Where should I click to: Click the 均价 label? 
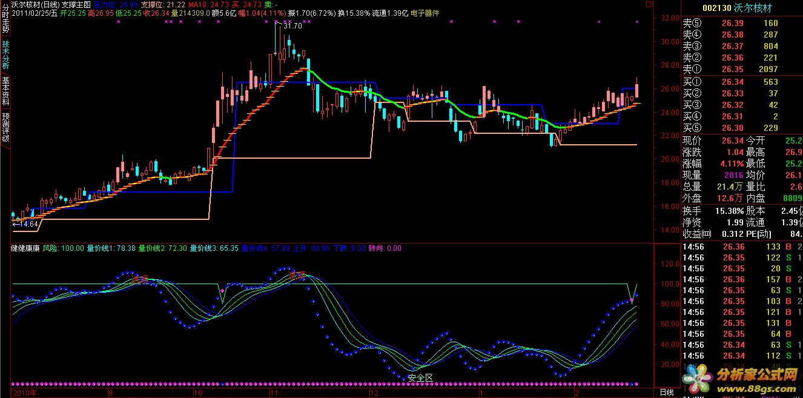[755, 175]
